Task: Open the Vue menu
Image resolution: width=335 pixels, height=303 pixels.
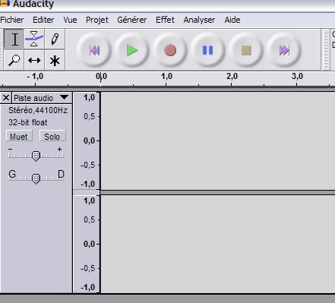Action: [x=70, y=20]
